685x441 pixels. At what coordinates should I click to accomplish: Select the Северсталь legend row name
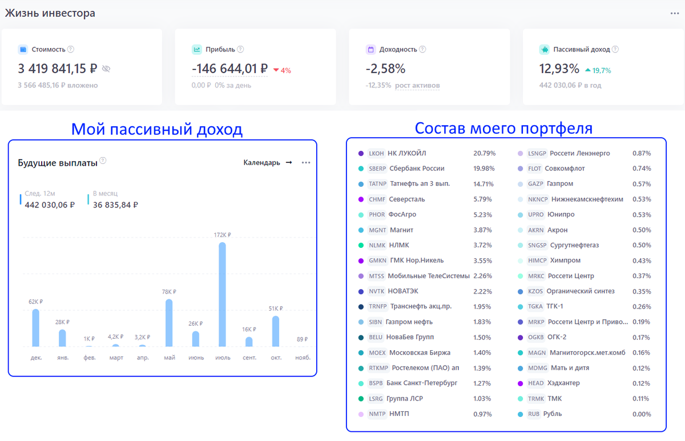point(407,199)
